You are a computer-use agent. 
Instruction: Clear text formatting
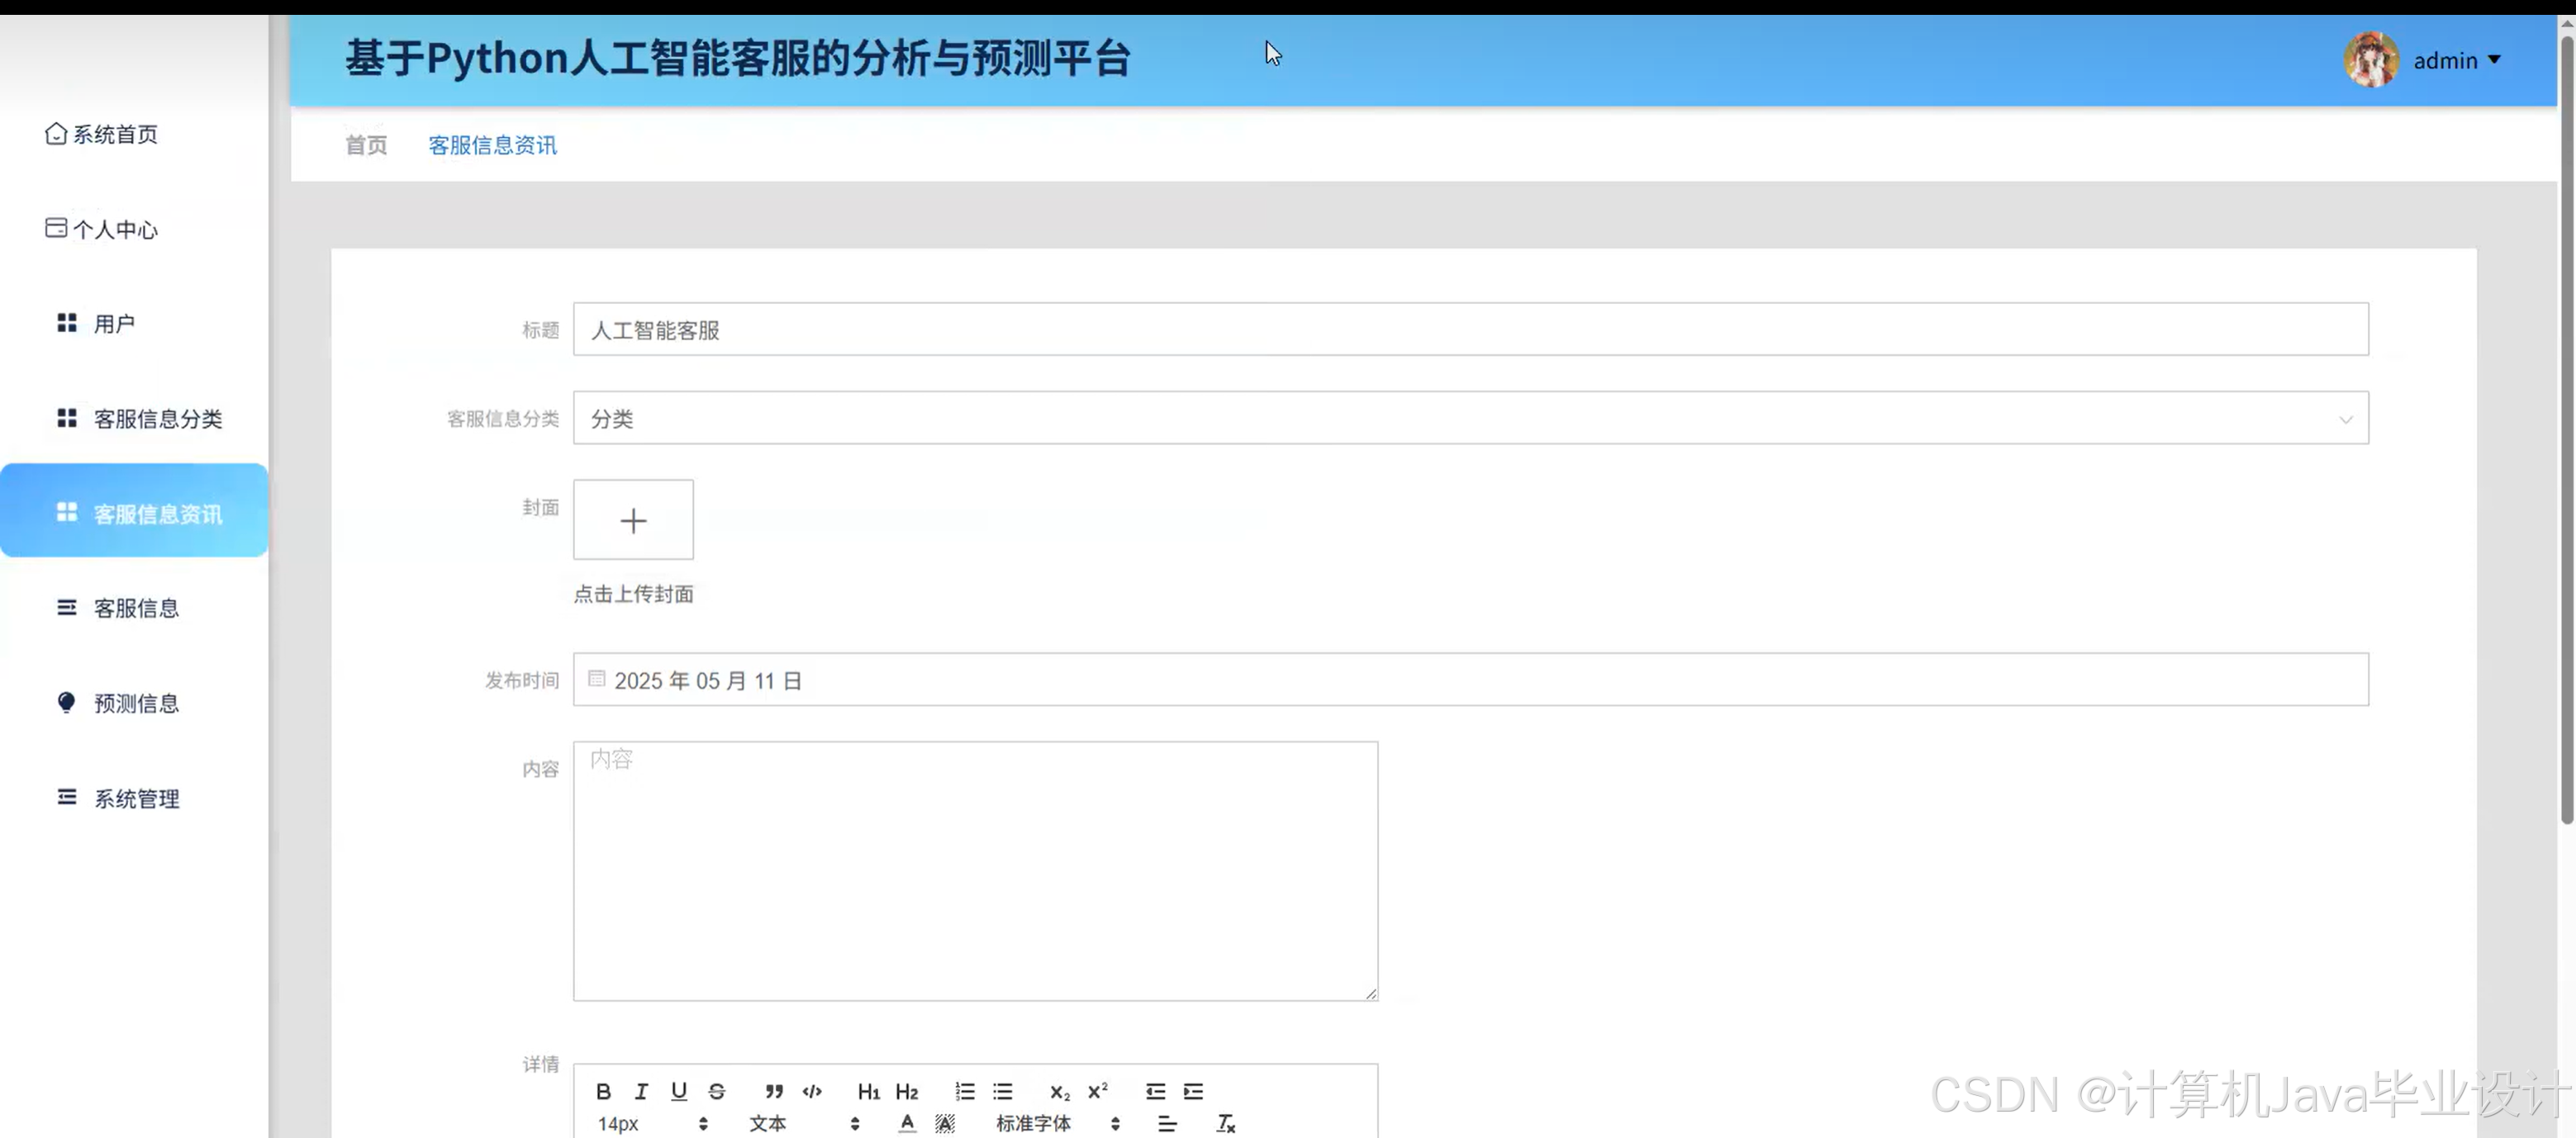pos(1225,1124)
